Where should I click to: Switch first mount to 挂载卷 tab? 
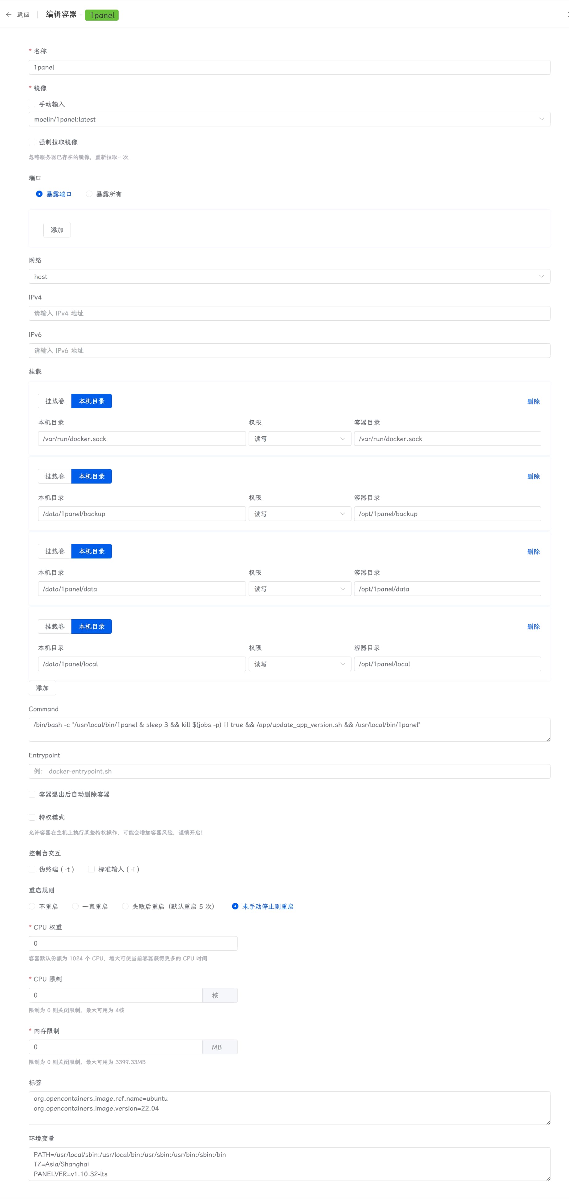pyautogui.click(x=55, y=401)
